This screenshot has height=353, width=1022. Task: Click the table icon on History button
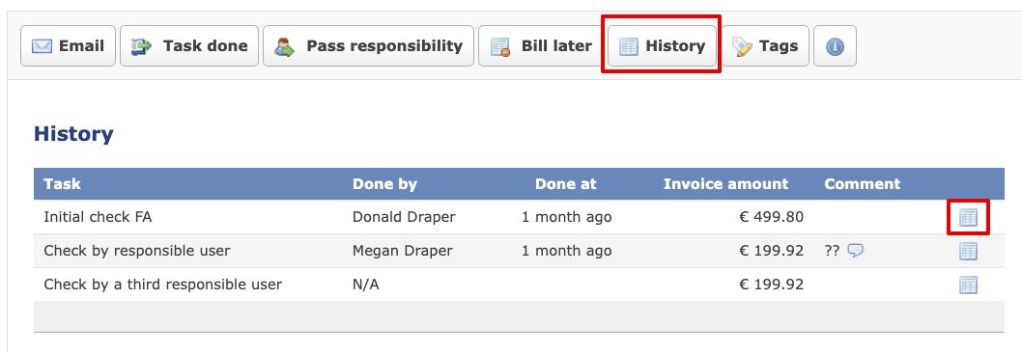click(628, 47)
